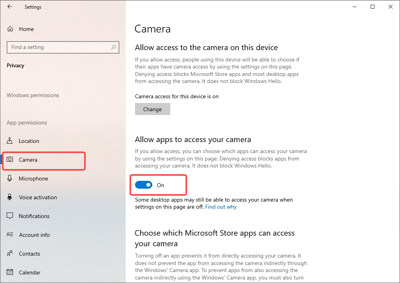
Task: Click the Change button for camera access
Action: [152, 109]
